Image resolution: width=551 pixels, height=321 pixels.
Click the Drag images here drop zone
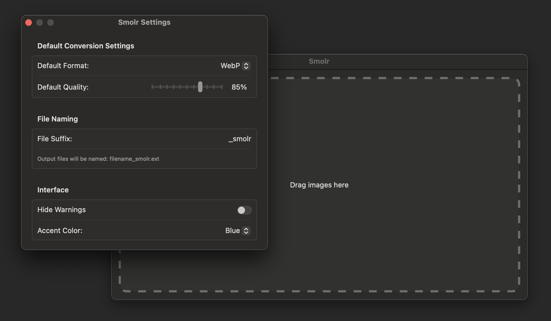pyautogui.click(x=319, y=185)
